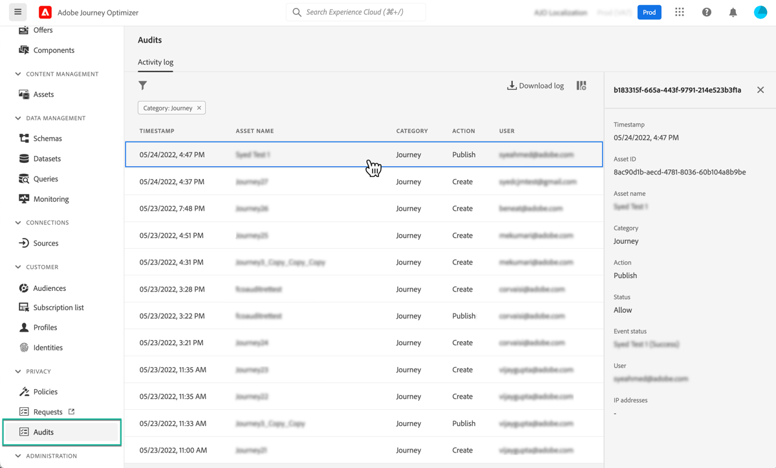Open the filter icon above the log
776x468 pixels.
coord(143,85)
